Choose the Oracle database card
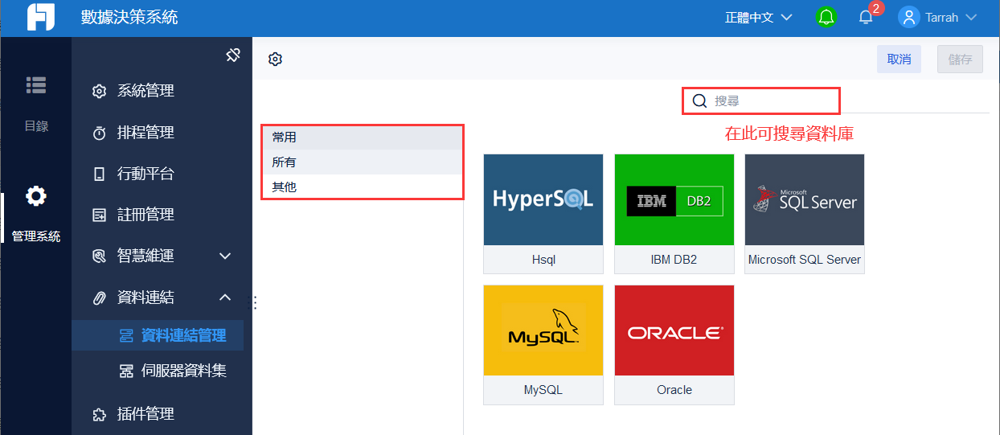1000x435 pixels. pyautogui.click(x=674, y=345)
